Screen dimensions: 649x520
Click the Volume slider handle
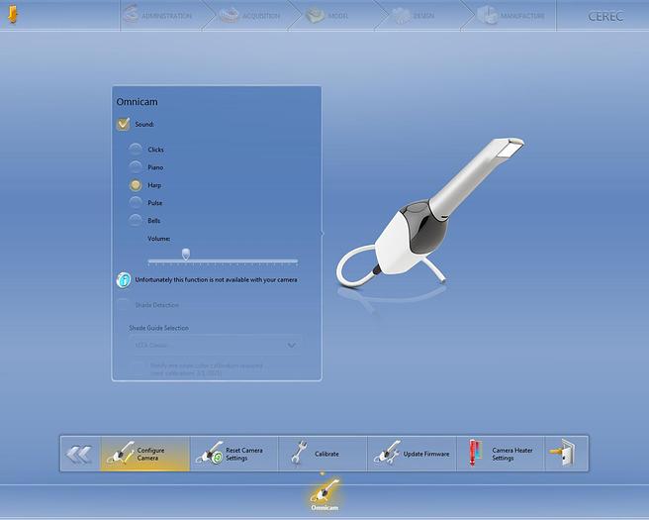click(x=186, y=254)
